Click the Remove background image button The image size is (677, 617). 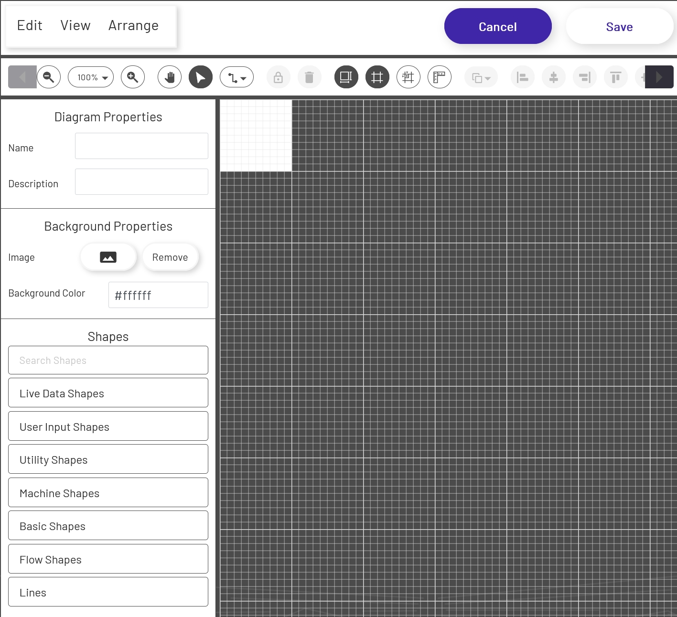point(170,257)
